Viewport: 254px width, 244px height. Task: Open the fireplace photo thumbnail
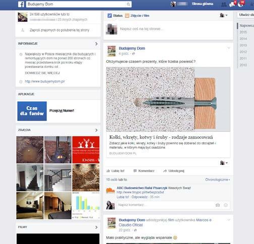(58, 150)
